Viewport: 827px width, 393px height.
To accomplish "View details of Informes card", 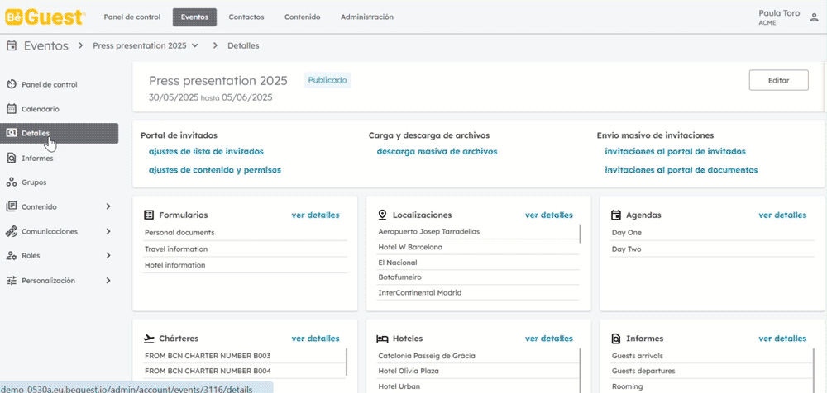I will click(x=782, y=339).
